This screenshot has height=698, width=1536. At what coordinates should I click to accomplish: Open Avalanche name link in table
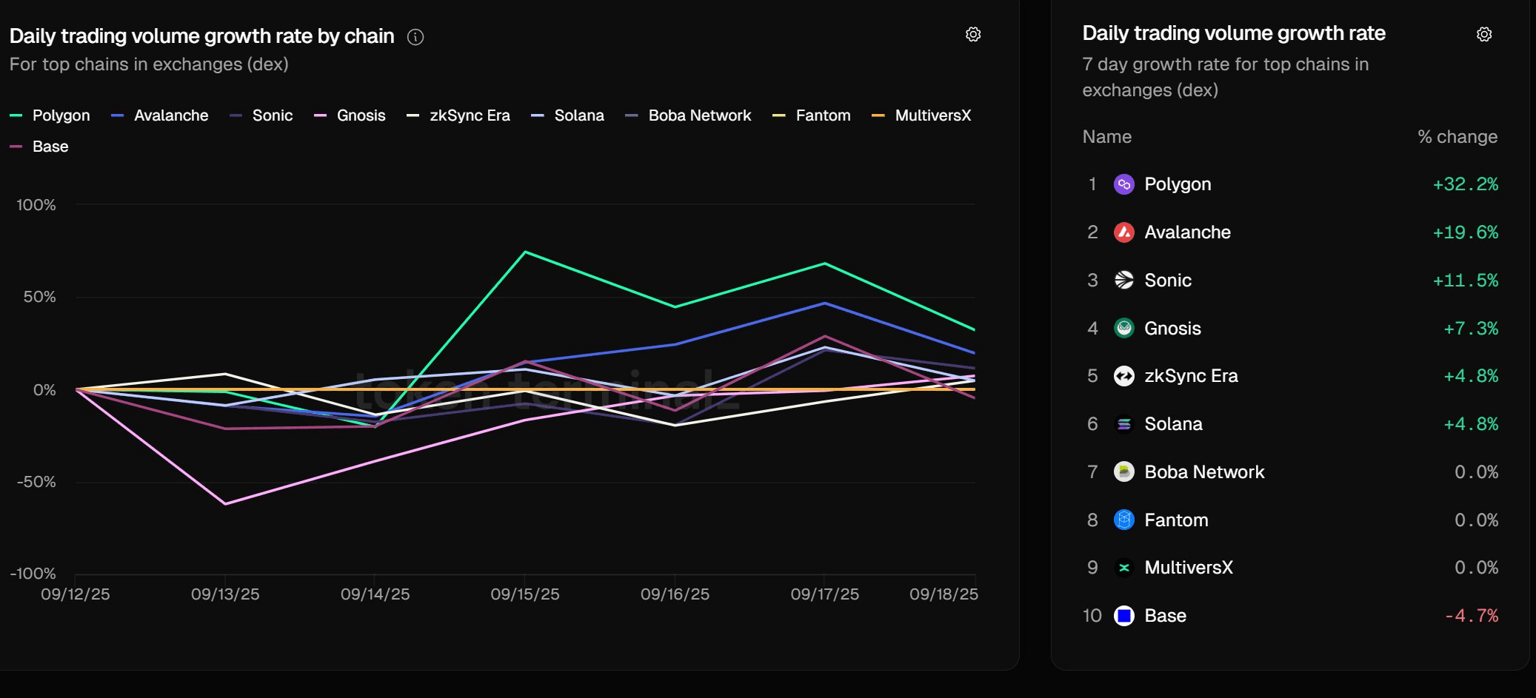(x=1187, y=232)
